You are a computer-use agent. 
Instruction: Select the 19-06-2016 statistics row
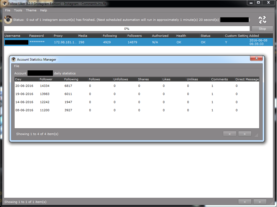pos(137,94)
